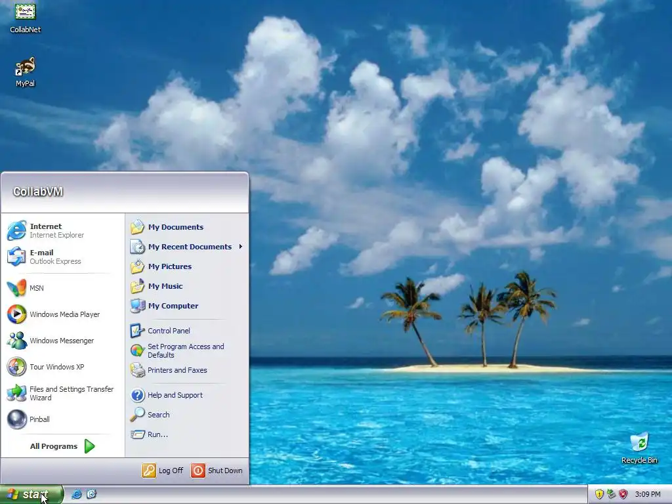Choose Run... from the Start menu

tap(187, 434)
